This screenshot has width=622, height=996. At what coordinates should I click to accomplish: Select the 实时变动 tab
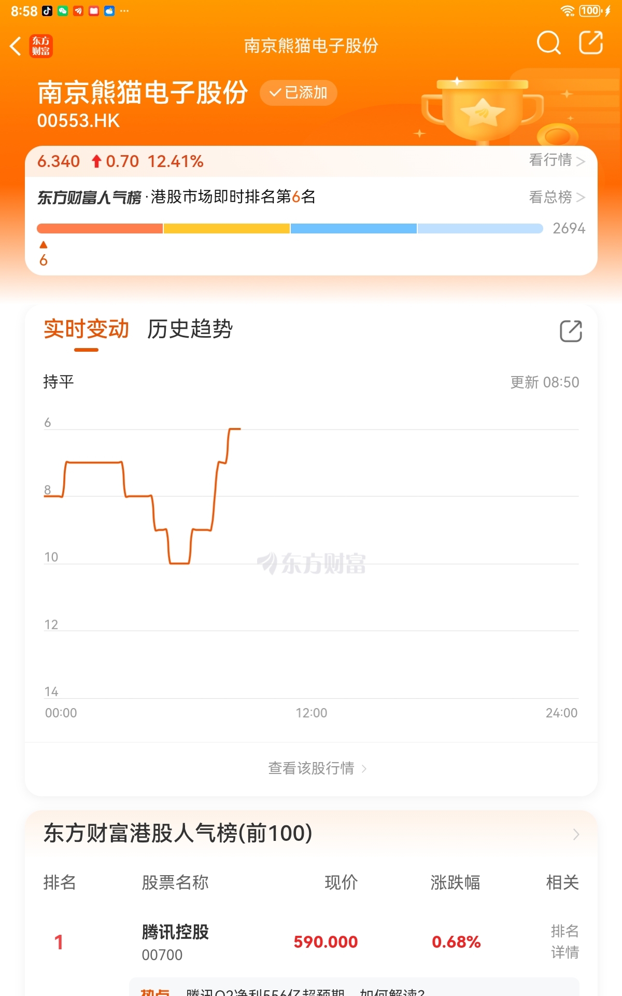[86, 329]
